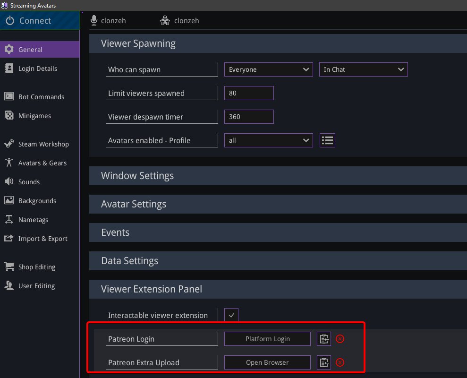
Task: Click the Connect power icon
Action: [10, 21]
